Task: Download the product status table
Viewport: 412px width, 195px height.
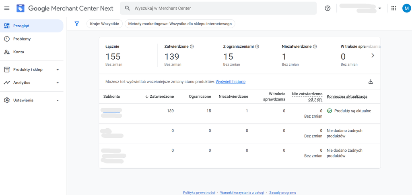Action: click(371, 82)
